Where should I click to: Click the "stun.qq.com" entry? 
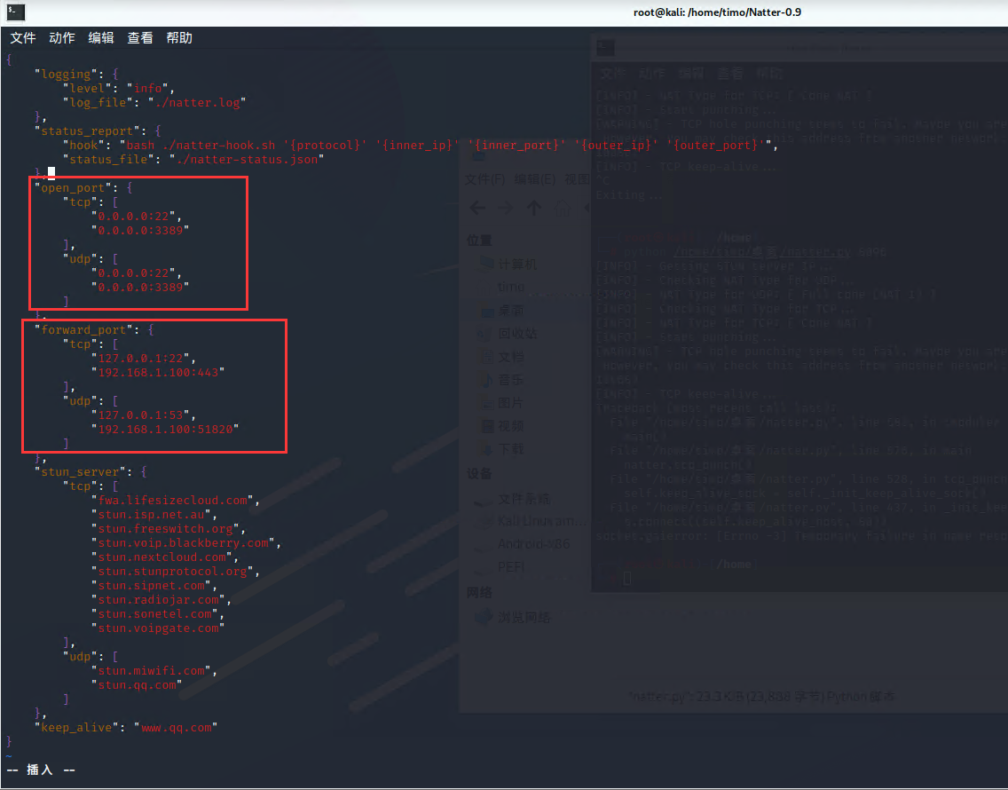tap(137, 684)
